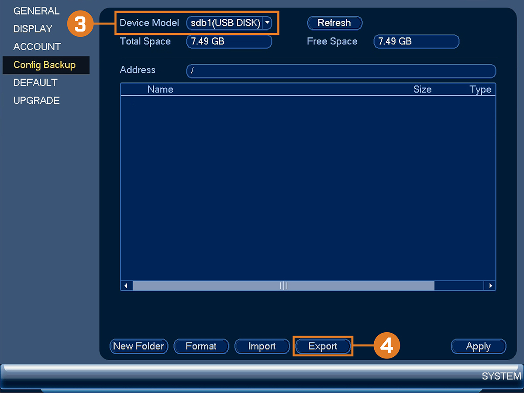Click the Total Space value field

tap(229, 41)
